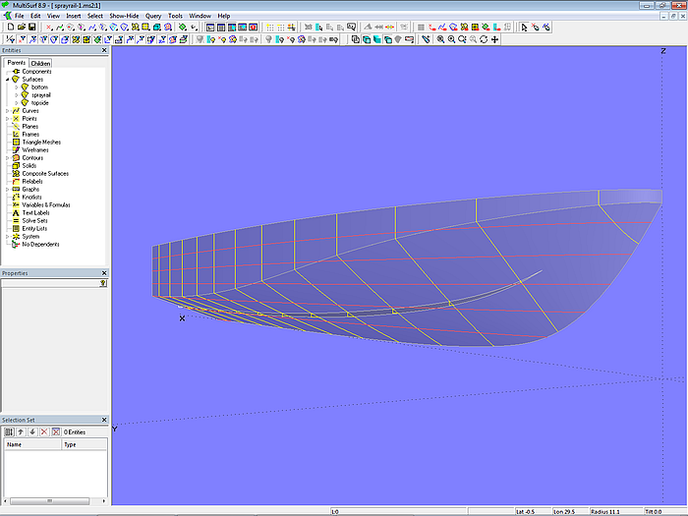Close the Entities panel

coord(104,50)
